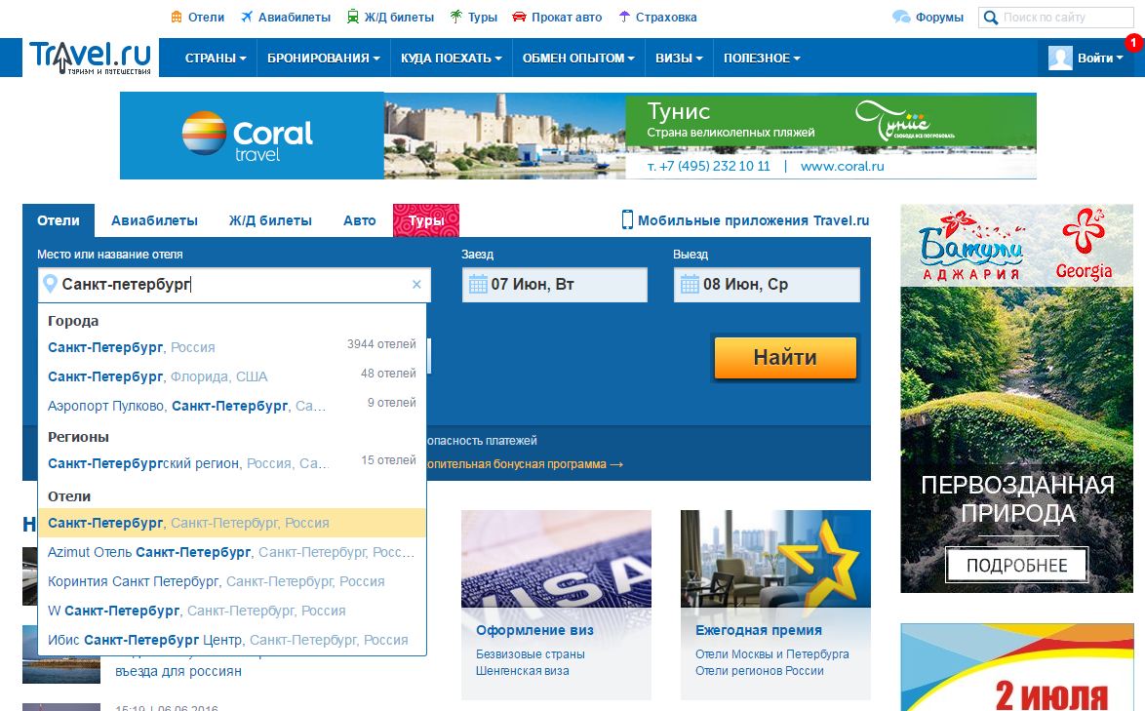Click Отели регионов России link

coord(760,671)
